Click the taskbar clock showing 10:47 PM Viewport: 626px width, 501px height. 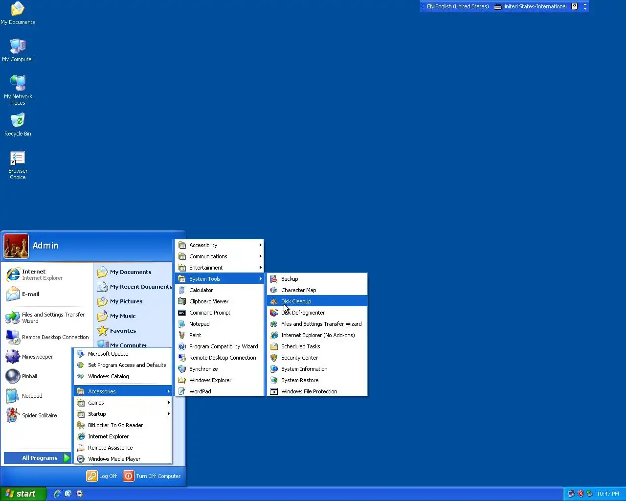[608, 494]
